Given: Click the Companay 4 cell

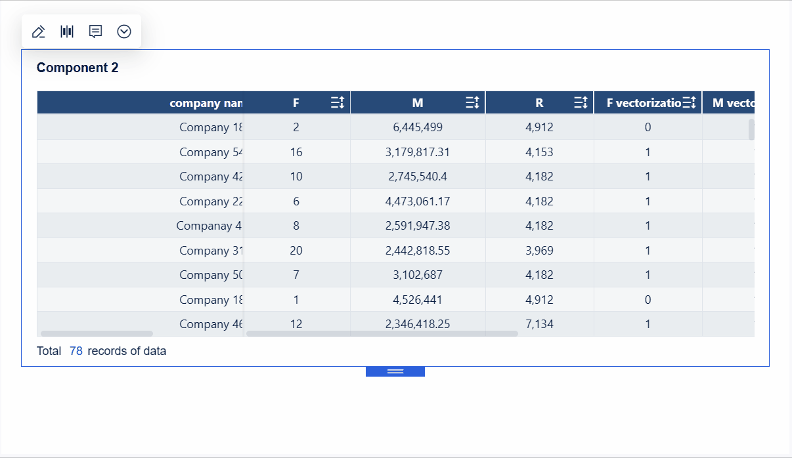Looking at the screenshot, I should coord(209,225).
